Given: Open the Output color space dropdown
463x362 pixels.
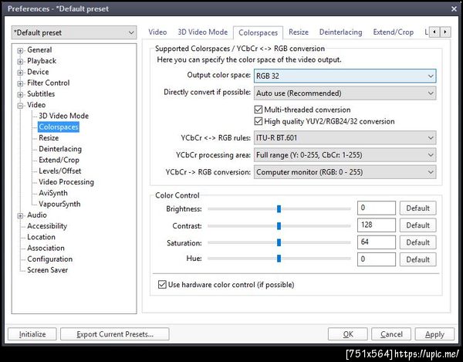Looking at the screenshot, I should (x=345, y=76).
